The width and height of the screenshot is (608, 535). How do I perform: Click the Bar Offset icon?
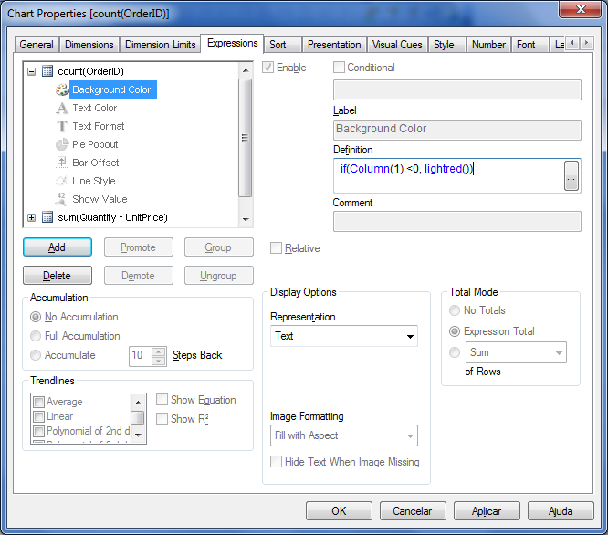click(x=62, y=163)
